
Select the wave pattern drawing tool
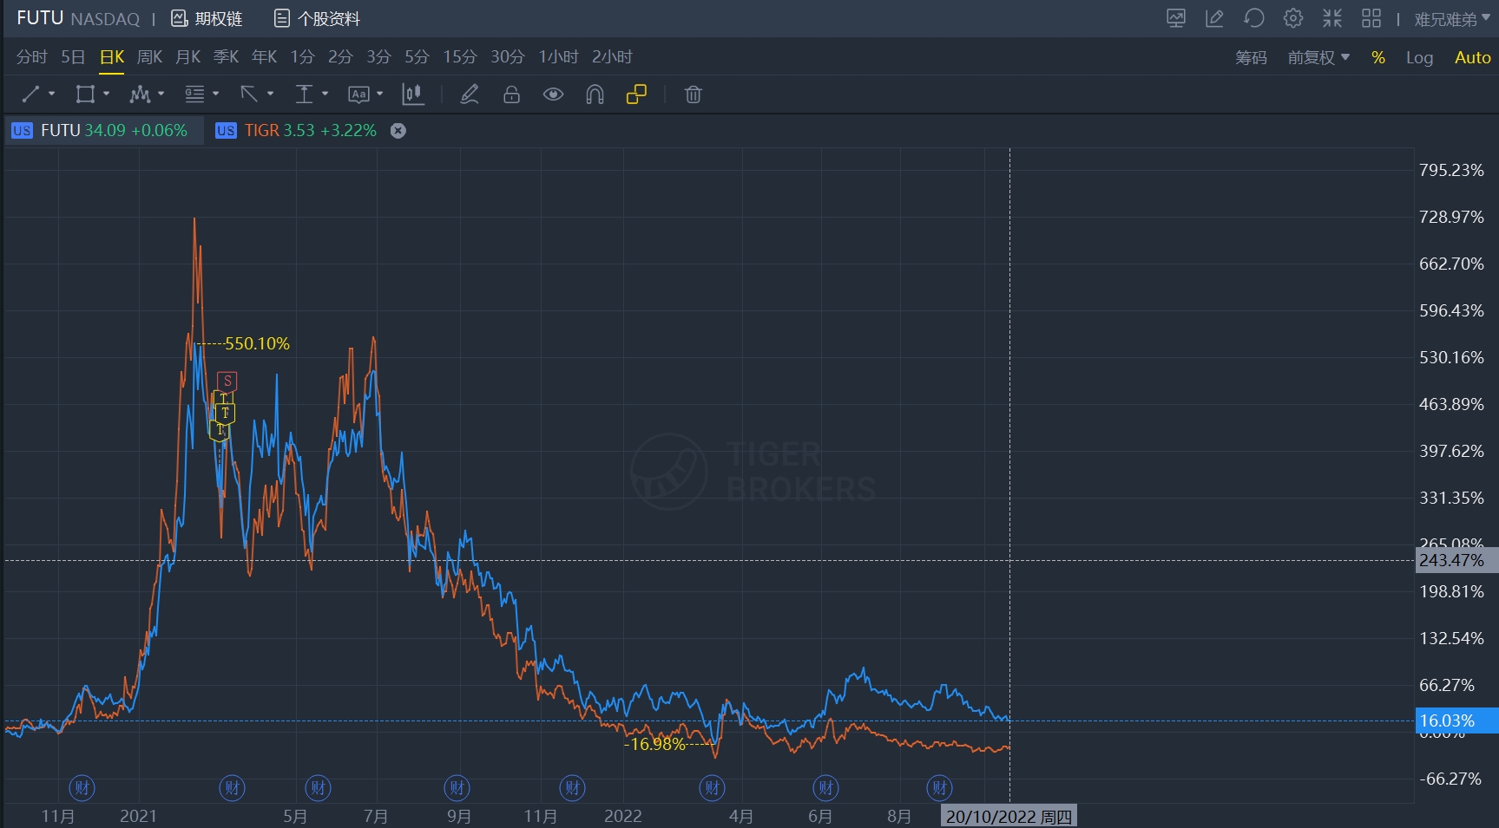click(140, 94)
